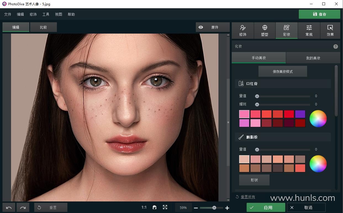The height and width of the screenshot is (213, 343).
Task: Open the 工具 menu
Action: [x=46, y=14]
